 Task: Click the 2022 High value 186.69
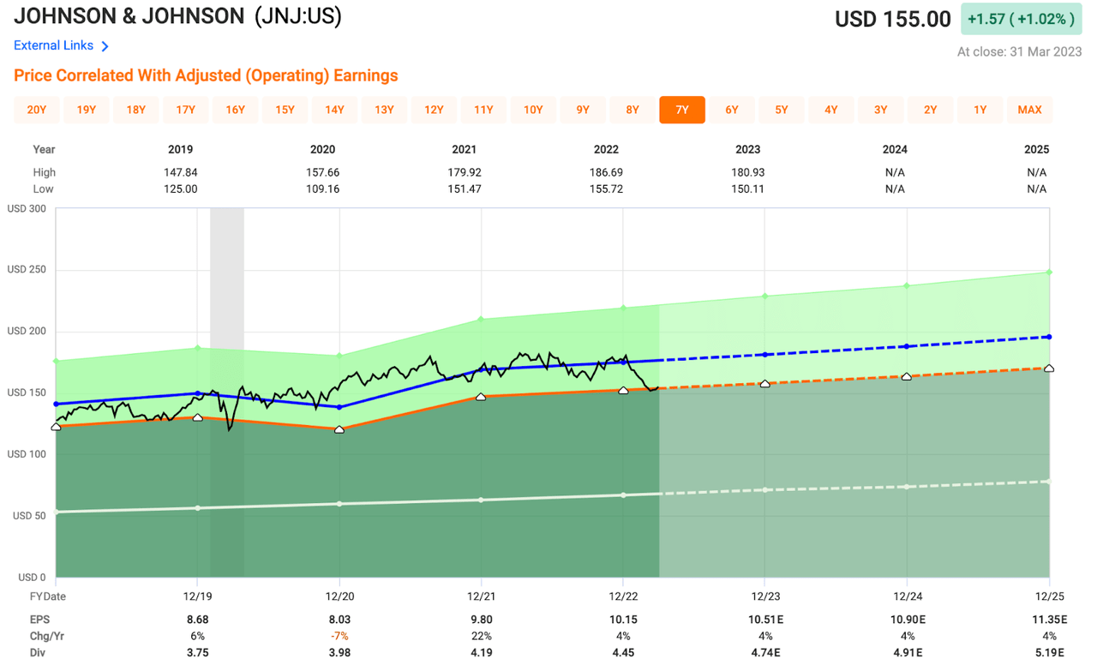(606, 172)
